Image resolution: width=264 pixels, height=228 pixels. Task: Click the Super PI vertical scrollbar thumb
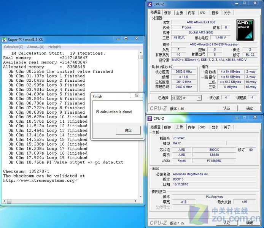pyautogui.click(x=141, y=57)
